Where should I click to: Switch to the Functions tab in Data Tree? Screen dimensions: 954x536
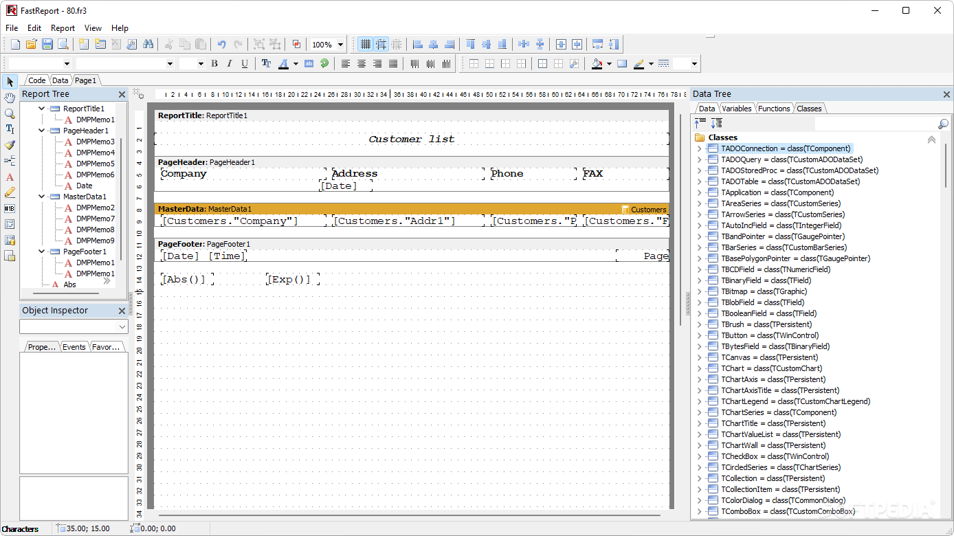coord(774,109)
